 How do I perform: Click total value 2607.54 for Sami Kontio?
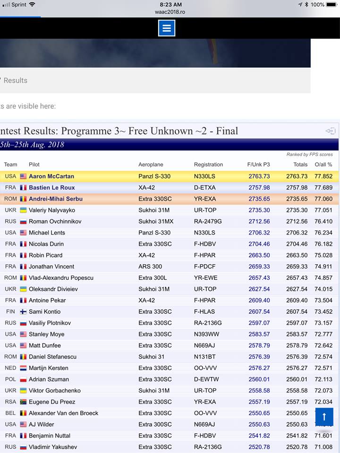[297, 312]
